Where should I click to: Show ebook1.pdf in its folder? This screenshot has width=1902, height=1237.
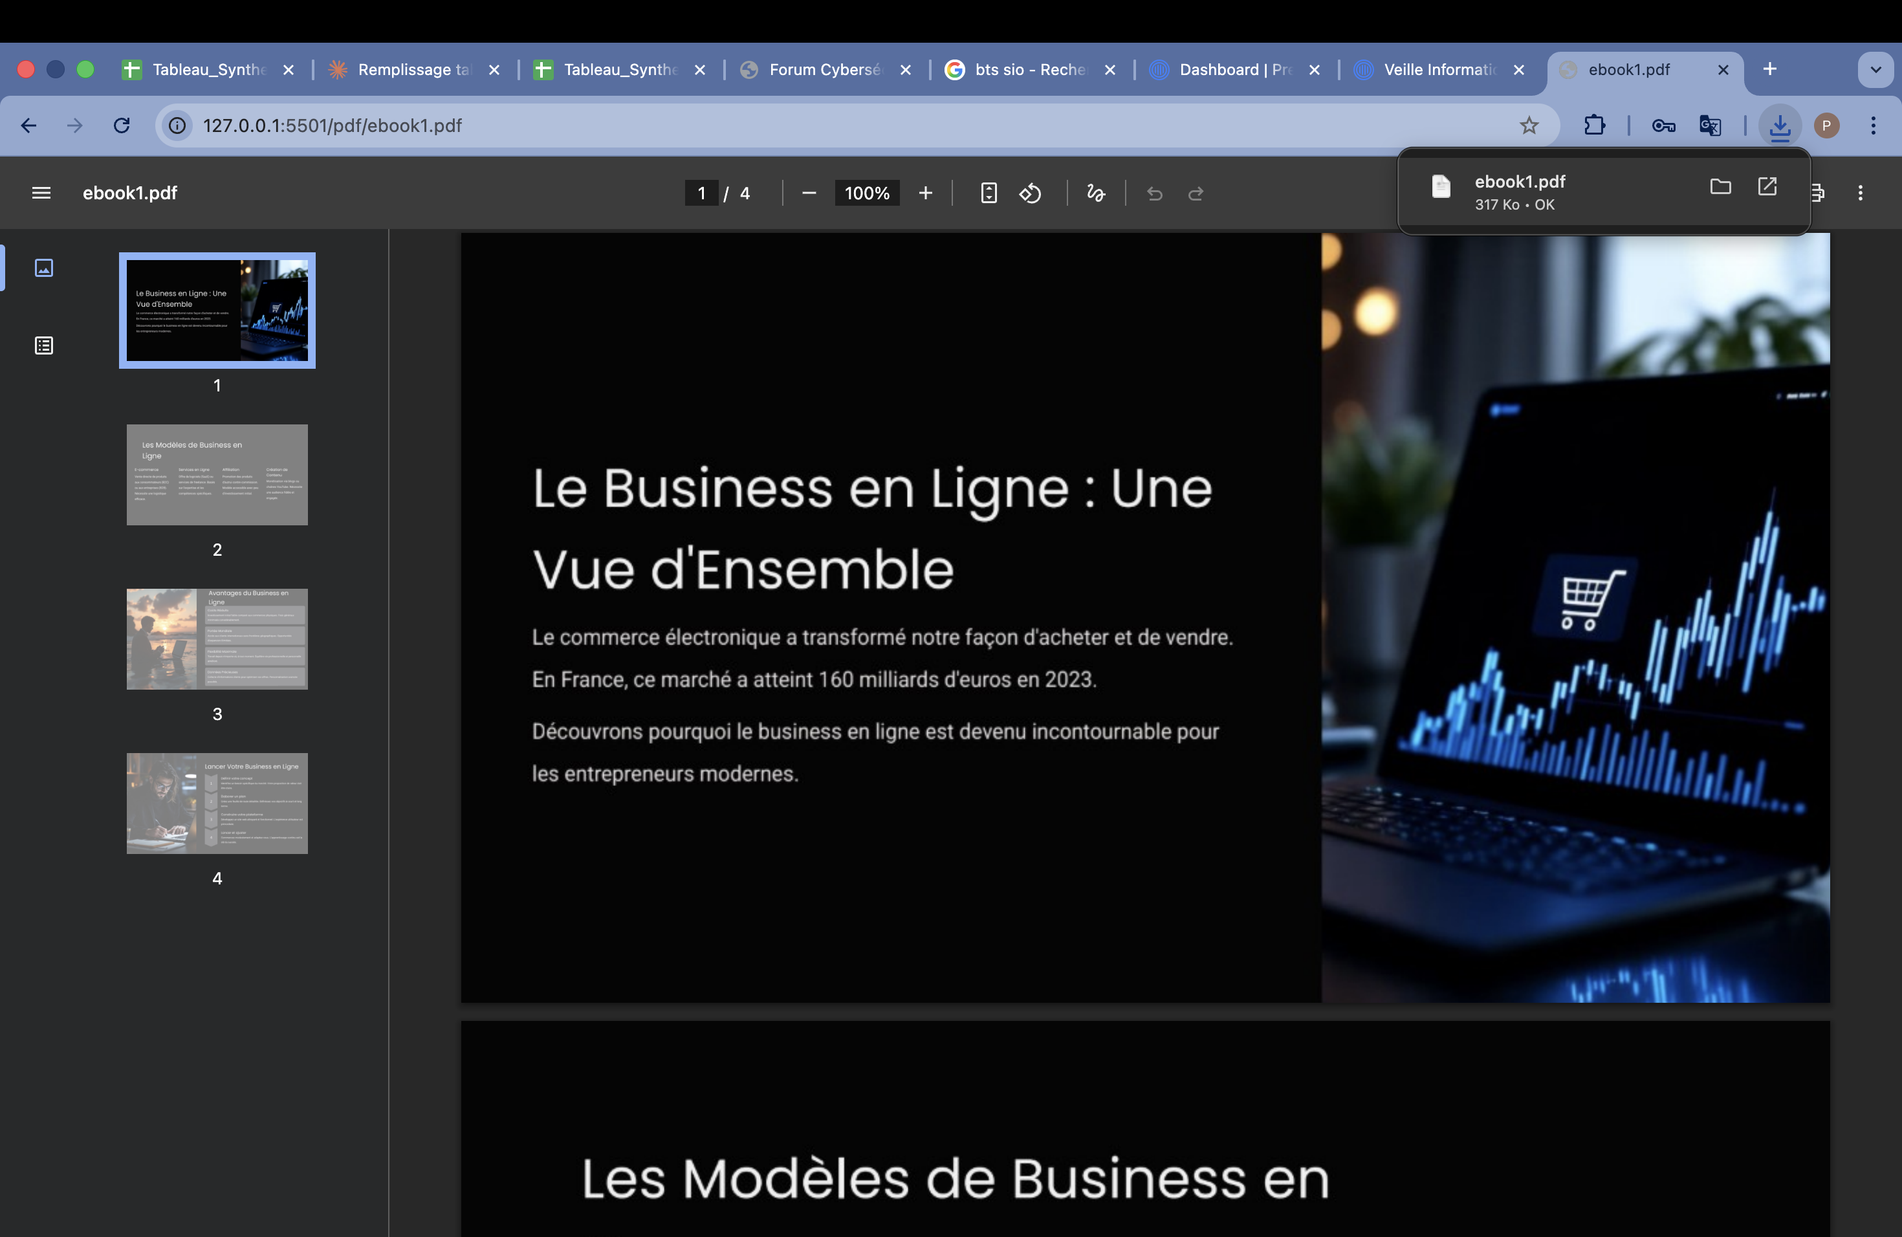click(x=1720, y=186)
